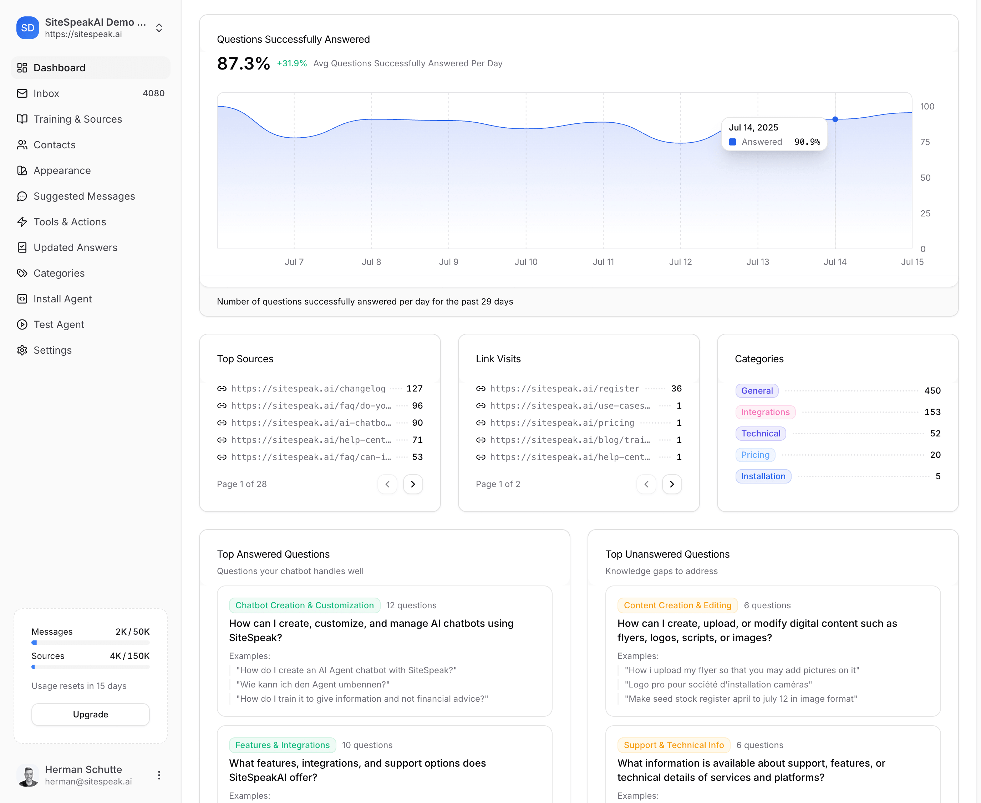981x803 pixels.
Task: Click the Categories tags icon
Action: 22,273
